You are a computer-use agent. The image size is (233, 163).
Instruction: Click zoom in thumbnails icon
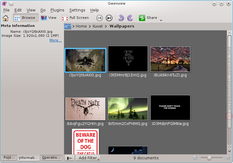tap(228, 158)
